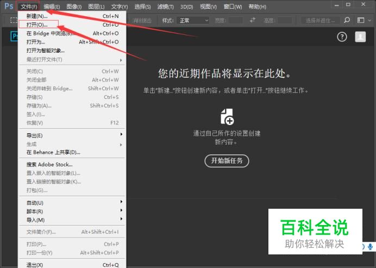Open the 文字(Y) menu

point(120,7)
